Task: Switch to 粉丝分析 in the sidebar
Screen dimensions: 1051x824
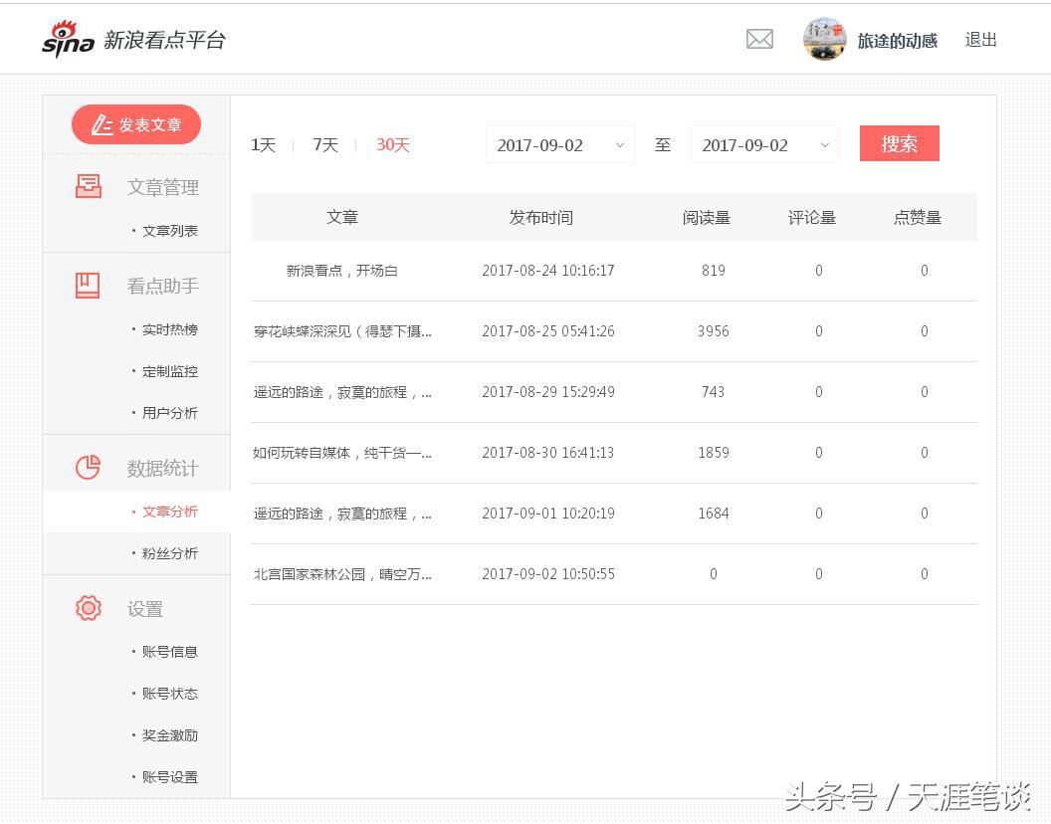Action: 169,553
